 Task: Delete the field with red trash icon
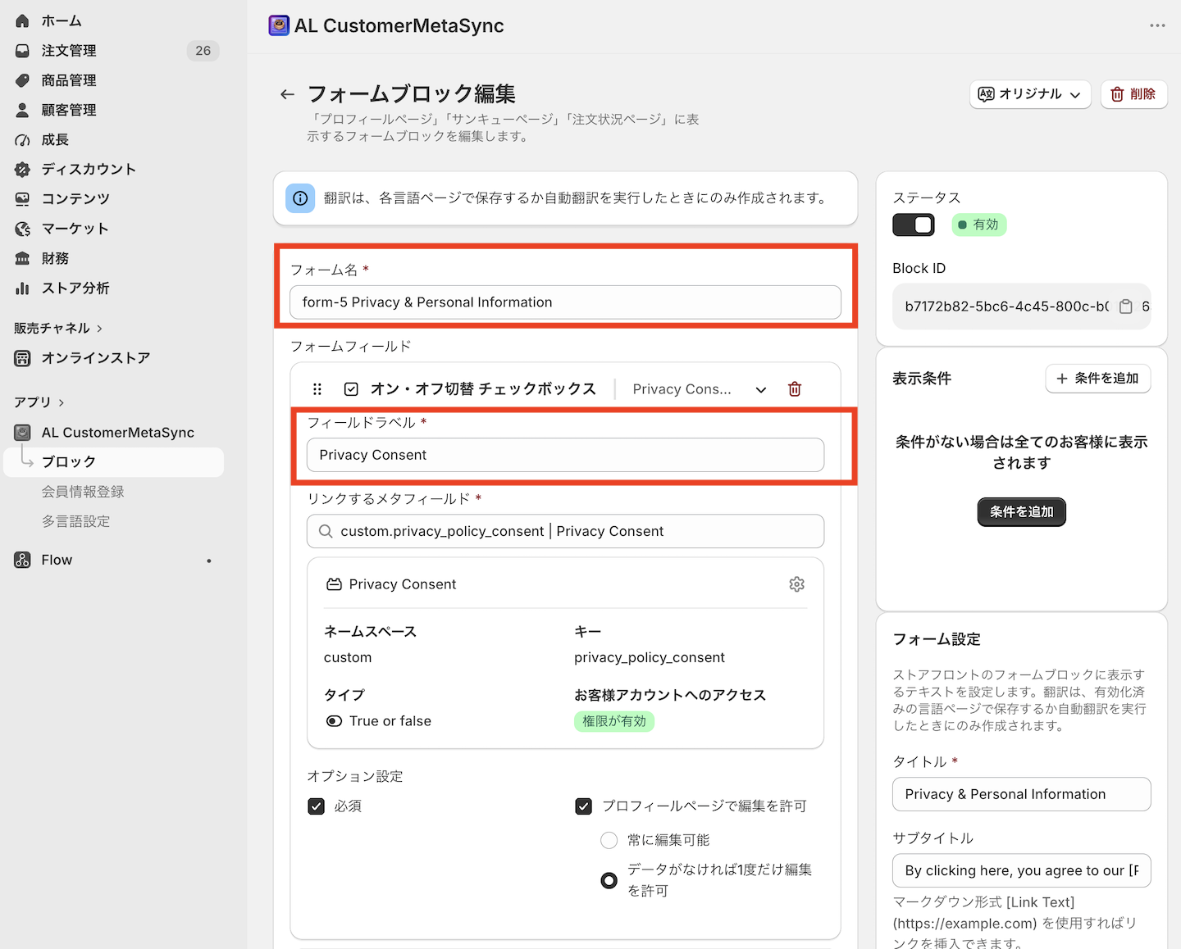[795, 389]
